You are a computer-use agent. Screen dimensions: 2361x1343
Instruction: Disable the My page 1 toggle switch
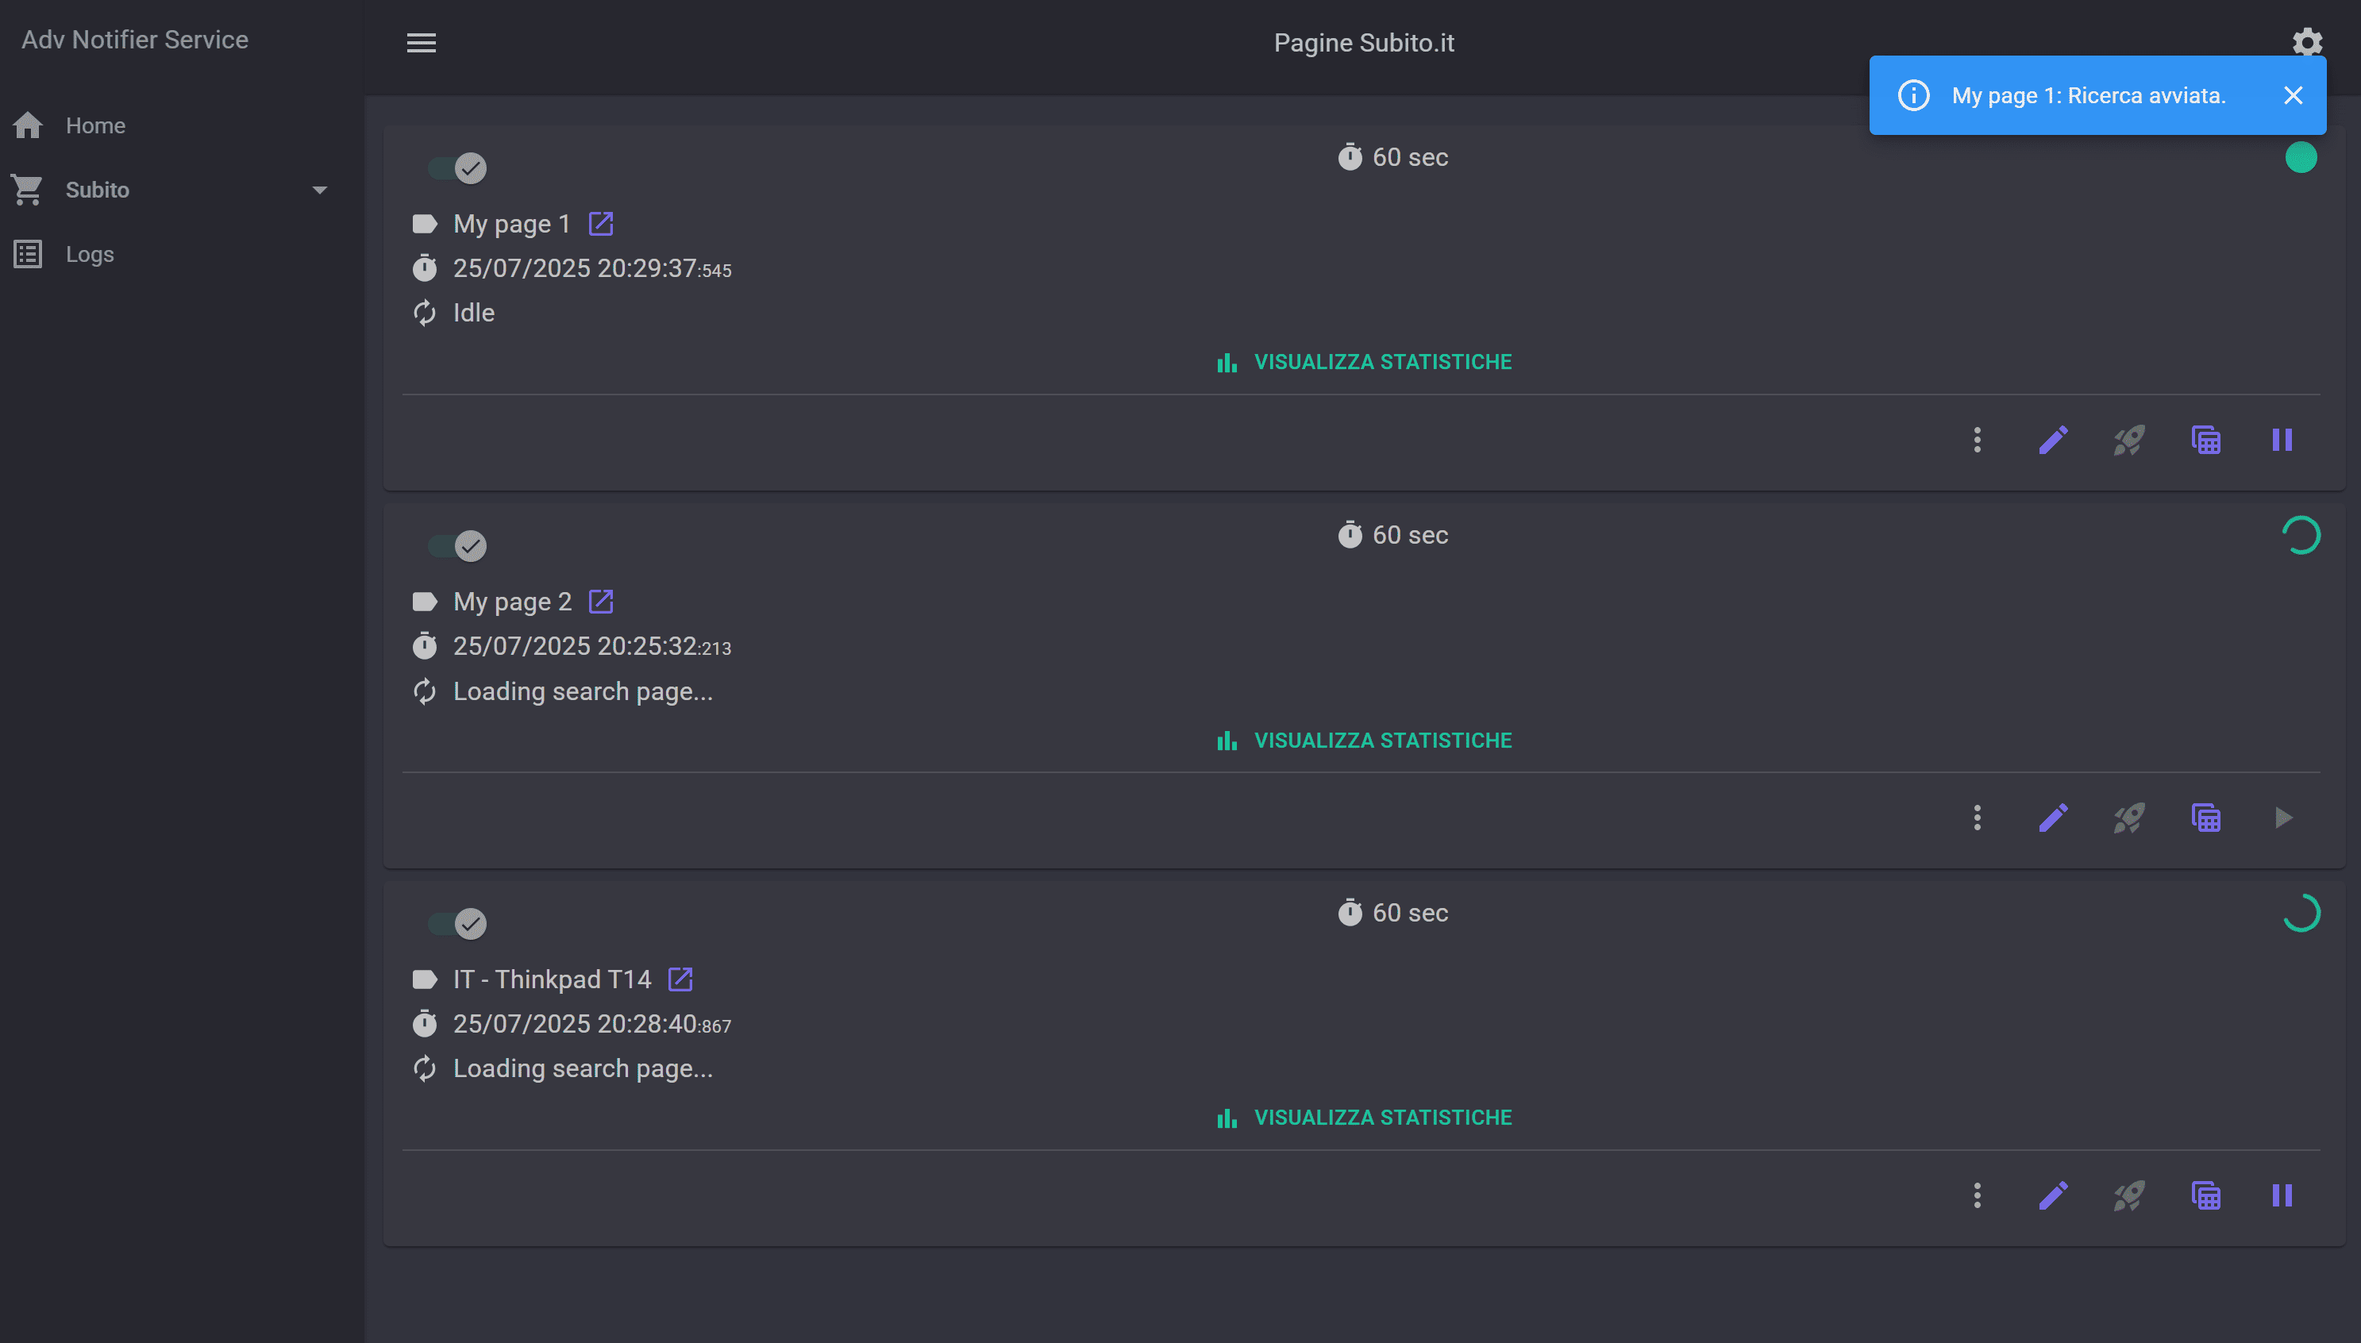[x=458, y=168]
